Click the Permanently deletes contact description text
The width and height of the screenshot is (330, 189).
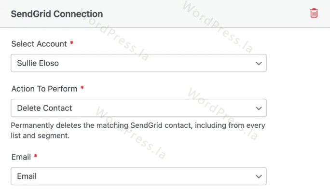point(138,130)
